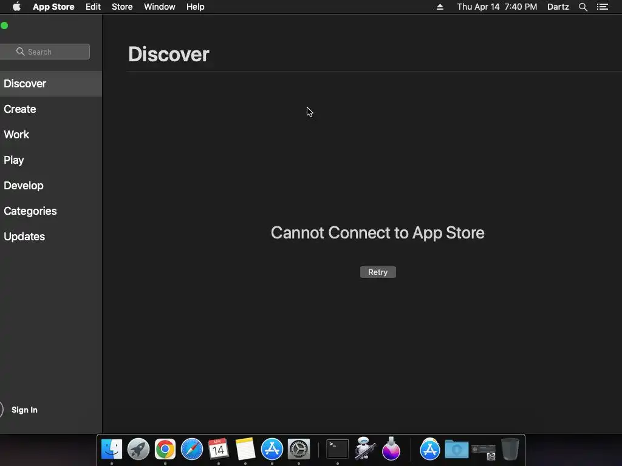
Task: Open the blue folder stack in dock
Action: pos(457,450)
